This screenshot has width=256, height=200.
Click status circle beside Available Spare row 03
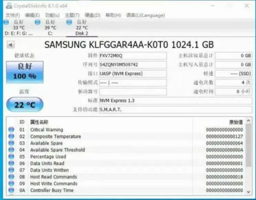pyautogui.click(x=11, y=143)
